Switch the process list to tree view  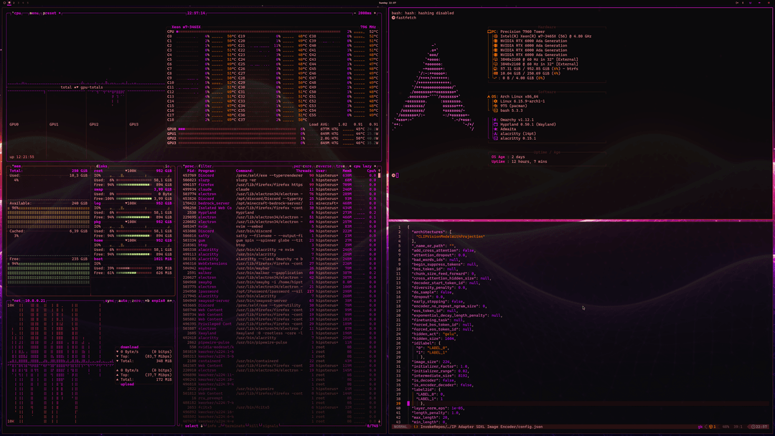[x=340, y=166]
